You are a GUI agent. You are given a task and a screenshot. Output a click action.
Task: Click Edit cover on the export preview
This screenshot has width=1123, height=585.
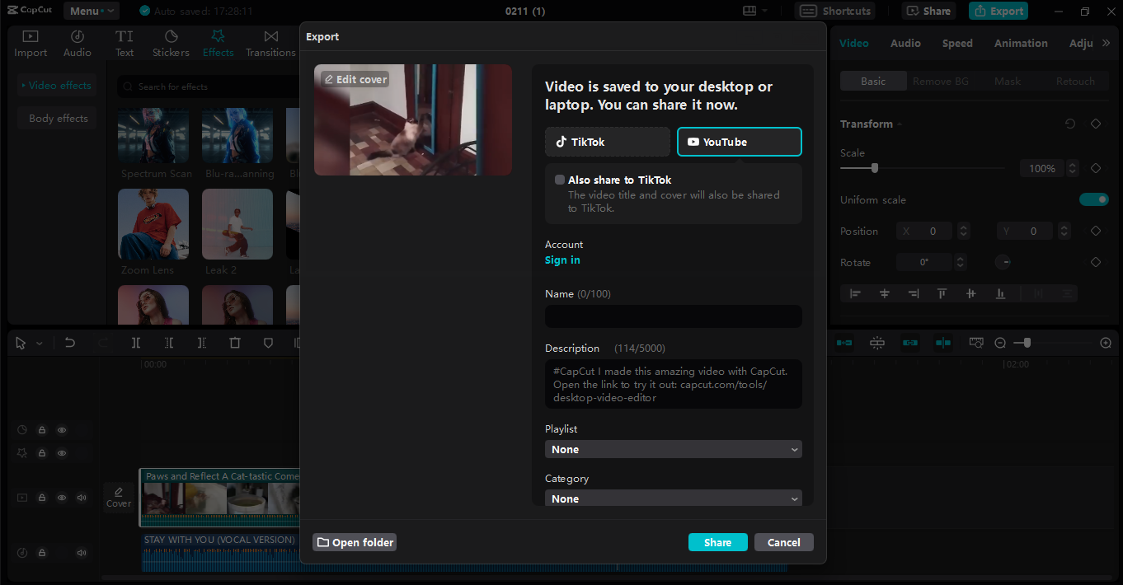[x=355, y=79]
